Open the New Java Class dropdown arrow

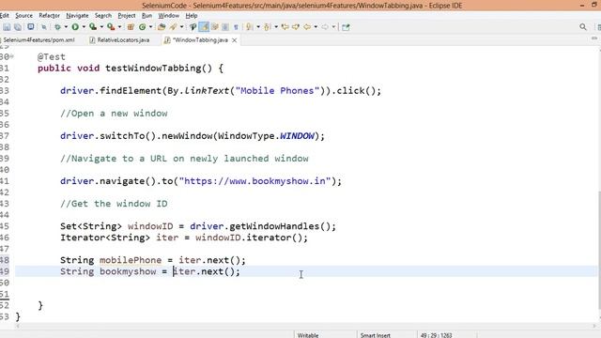pos(150,27)
